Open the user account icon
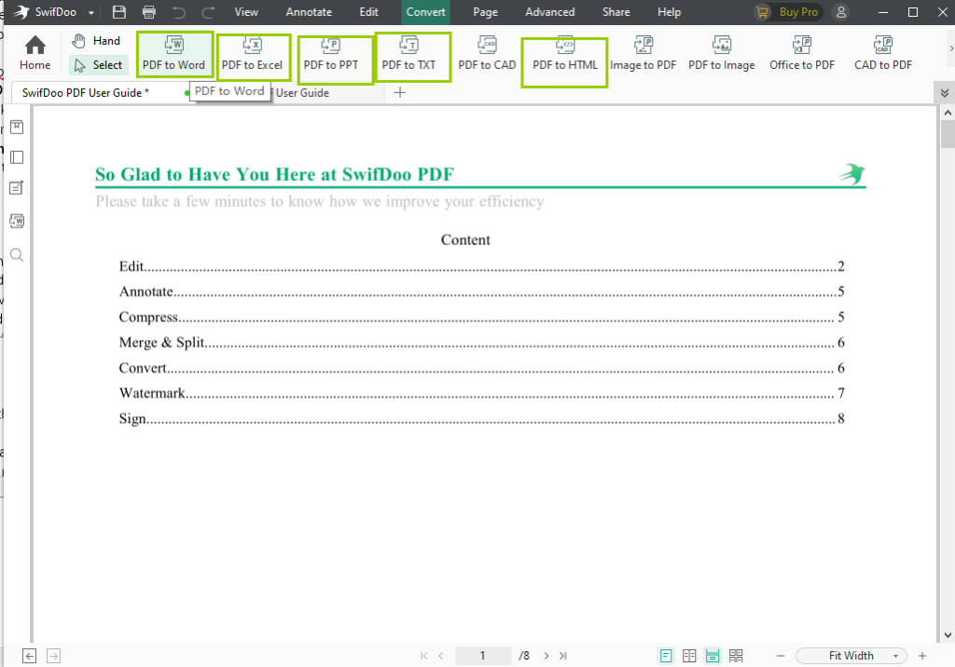This screenshot has height=667, width=955. [841, 12]
